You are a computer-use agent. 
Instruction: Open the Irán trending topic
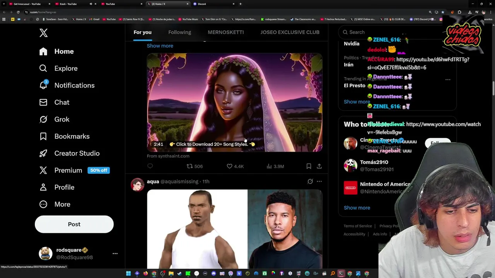coord(348,64)
